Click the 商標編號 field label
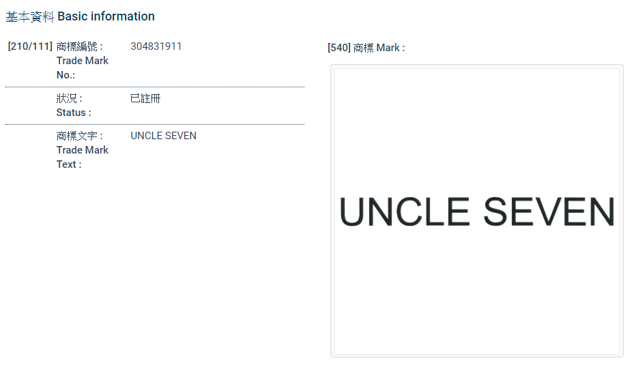Image resolution: width=634 pixels, height=378 pixels. (x=79, y=46)
